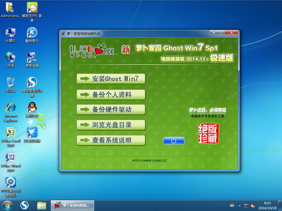Launch Sogou browser from the taskbar
Viewport: 282px width, 211px height.
(25, 206)
